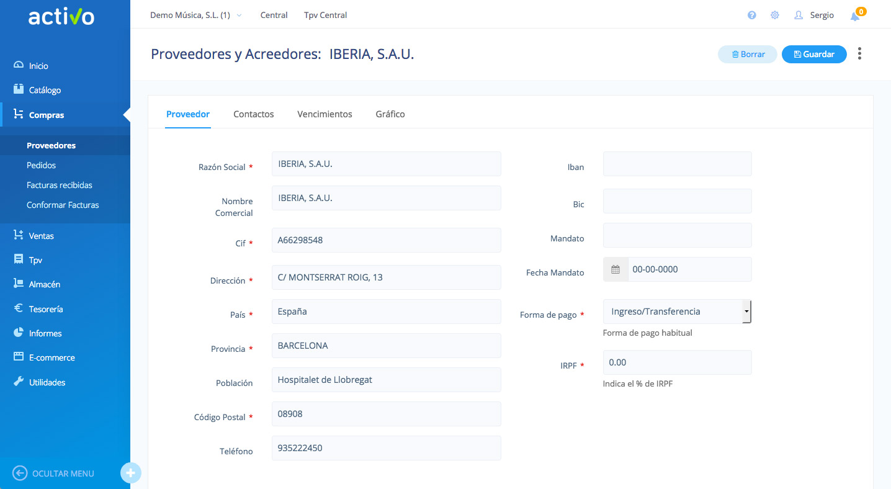Switch to the Contactos tab

click(x=254, y=114)
